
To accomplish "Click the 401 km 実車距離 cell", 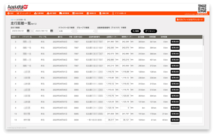I will click(153, 60).
